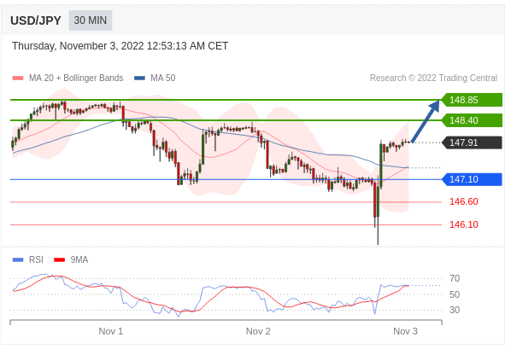The width and height of the screenshot is (511, 349).
Task: Click the Nov 2 date axis marker
Action: [258, 331]
